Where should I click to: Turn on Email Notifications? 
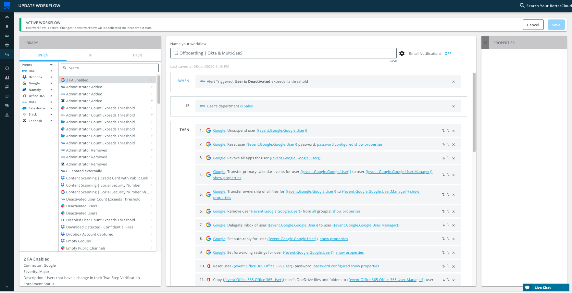[x=448, y=53]
